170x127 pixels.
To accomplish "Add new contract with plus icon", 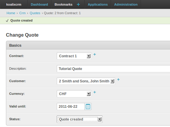I will [95, 54].
